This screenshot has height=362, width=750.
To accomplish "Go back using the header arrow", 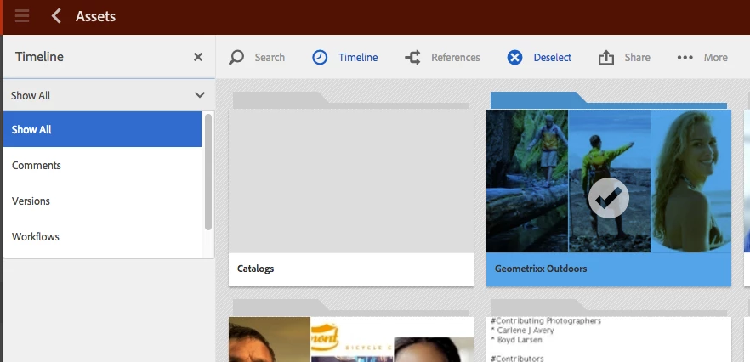I will [56, 16].
